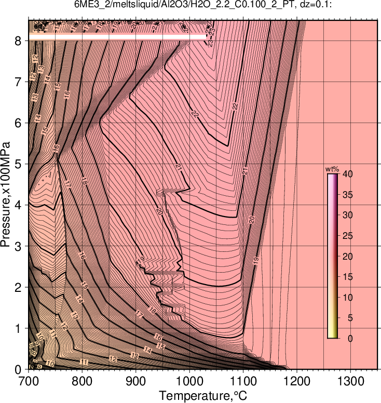Click the 7 tick label on pressure axis
Viewport: 381px width, 403px height.
click(x=18, y=82)
